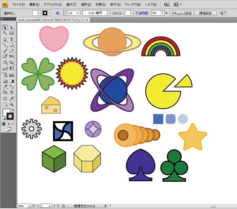Select the Lasso tool
The width and height of the screenshot is (237, 209).
(11, 33)
